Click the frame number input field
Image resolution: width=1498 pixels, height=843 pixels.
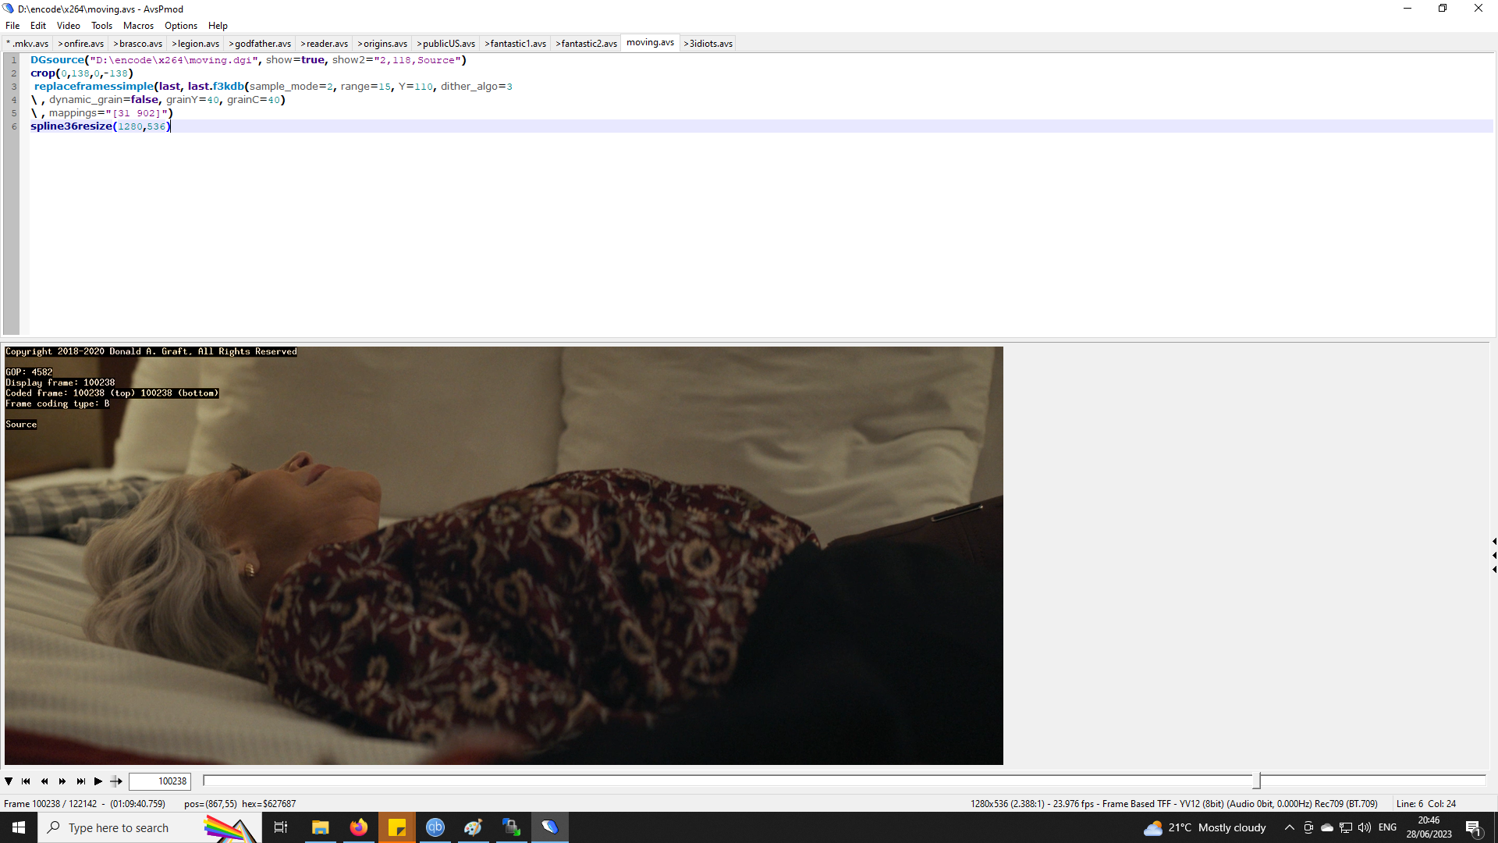(x=159, y=781)
